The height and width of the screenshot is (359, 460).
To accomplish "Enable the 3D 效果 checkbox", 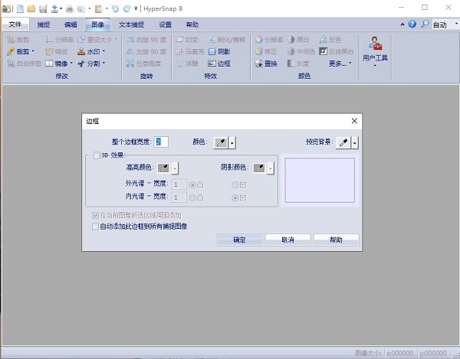I will [x=96, y=155].
